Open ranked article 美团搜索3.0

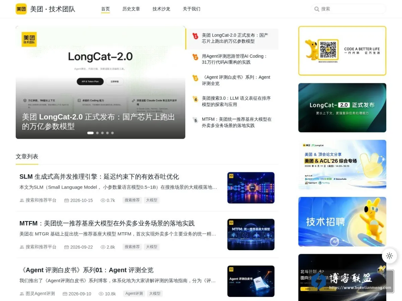(236, 101)
